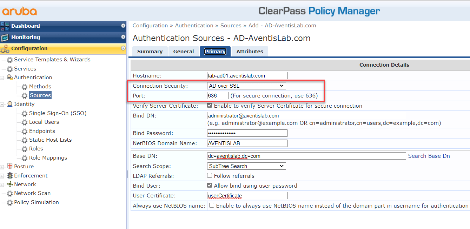Click the Configuration gears icon
This screenshot has height=229, width=470.
[5, 49]
